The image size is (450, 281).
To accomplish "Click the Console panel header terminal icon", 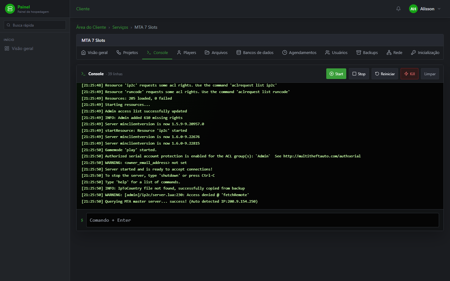I will click(x=83, y=74).
